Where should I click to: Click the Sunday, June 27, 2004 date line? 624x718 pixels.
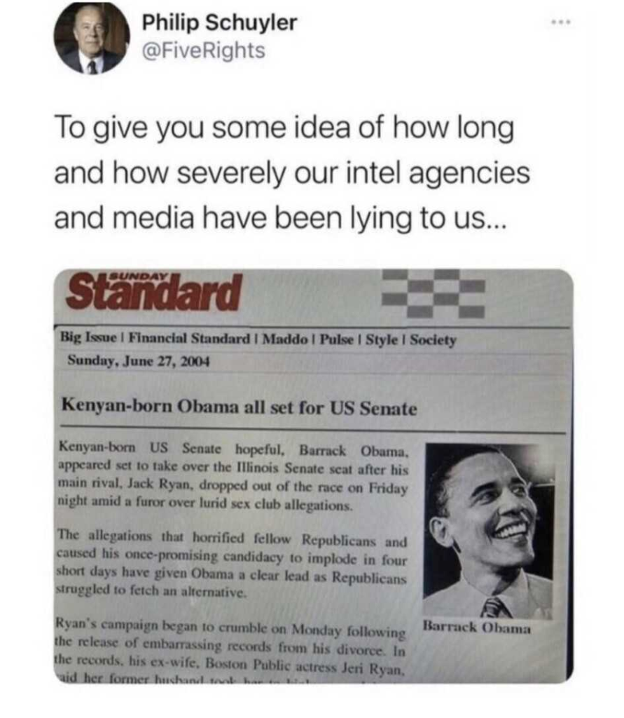138,360
